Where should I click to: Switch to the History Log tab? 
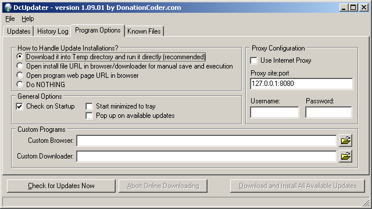click(x=52, y=31)
